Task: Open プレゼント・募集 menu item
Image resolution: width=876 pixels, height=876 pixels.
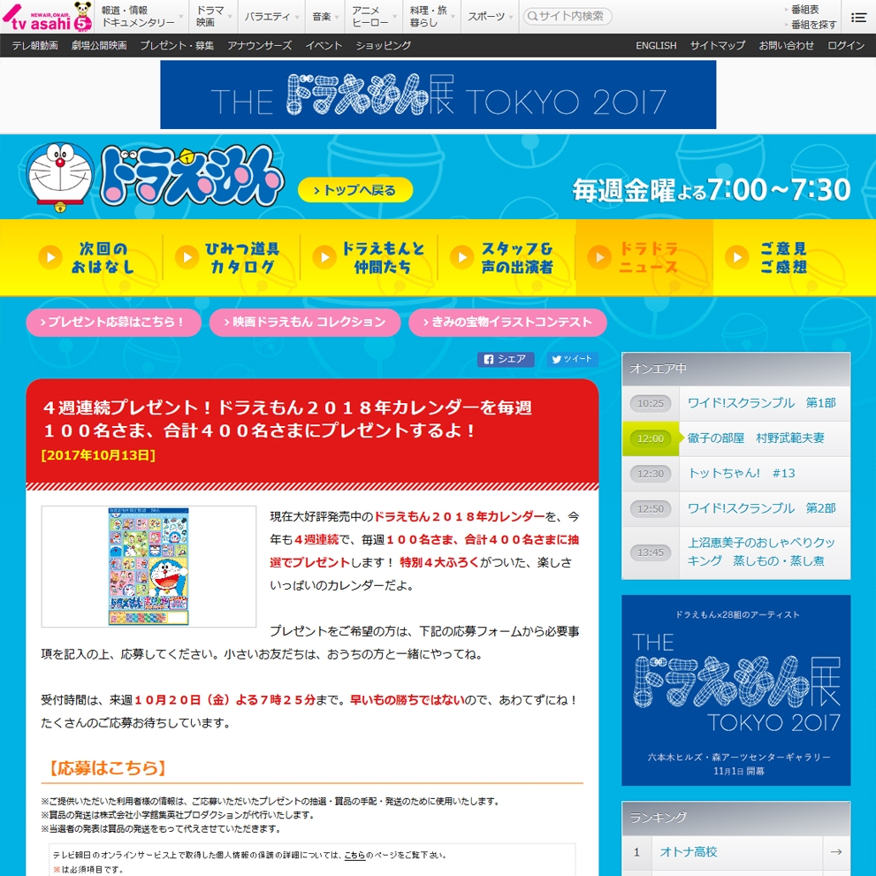Action: pyautogui.click(x=177, y=45)
